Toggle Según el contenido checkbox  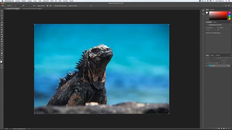[x=72, y=6]
